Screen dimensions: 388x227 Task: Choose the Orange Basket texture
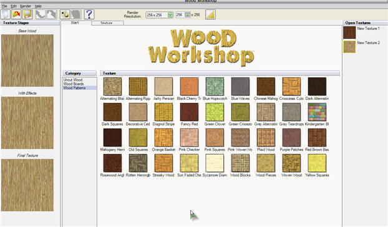pos(163,138)
